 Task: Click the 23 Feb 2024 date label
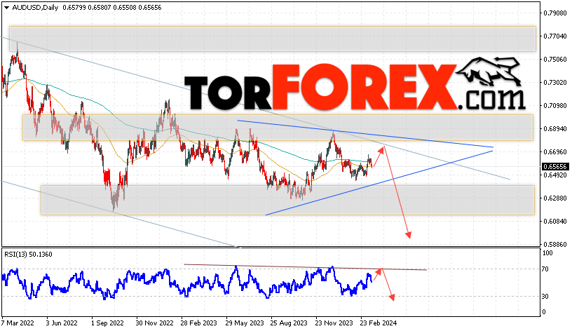[x=379, y=323]
